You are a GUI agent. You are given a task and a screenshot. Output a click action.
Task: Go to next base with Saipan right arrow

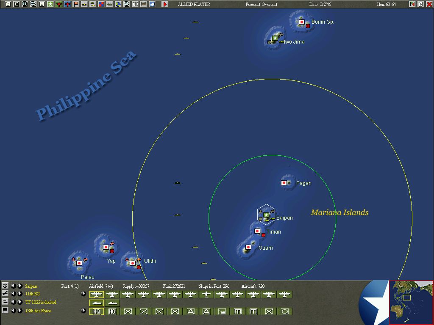(20, 286)
